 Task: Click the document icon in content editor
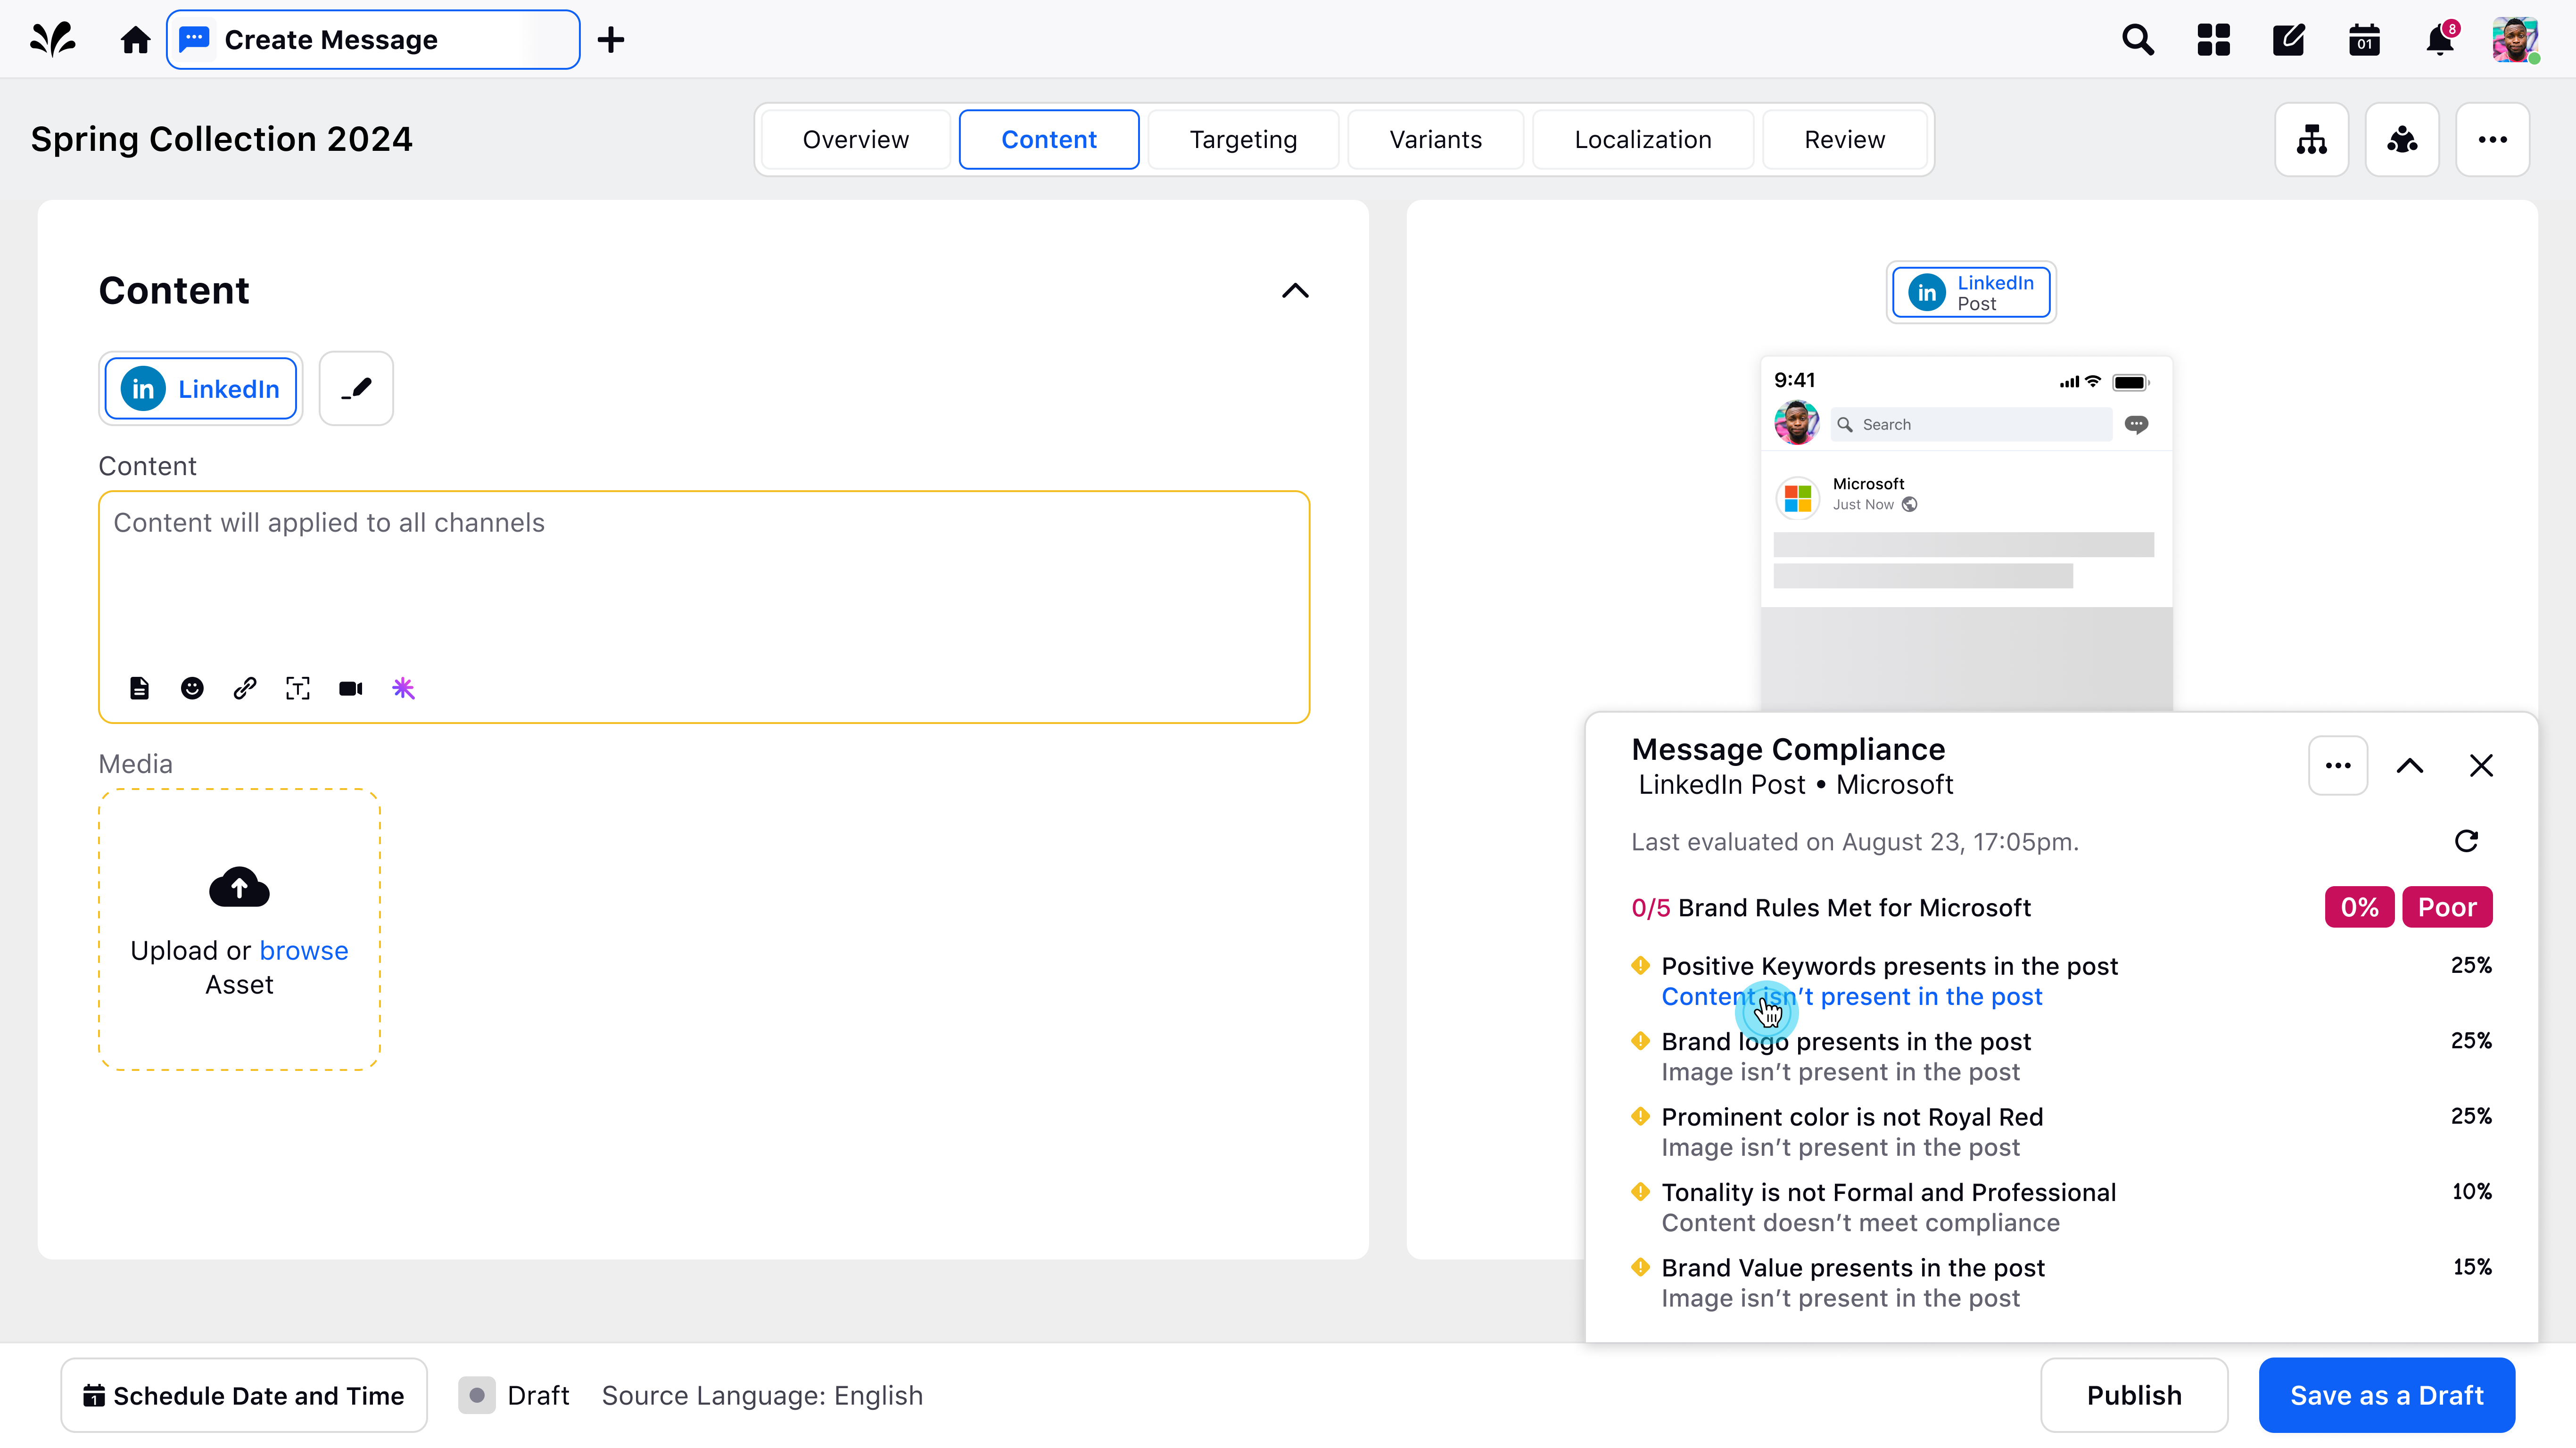(x=140, y=688)
